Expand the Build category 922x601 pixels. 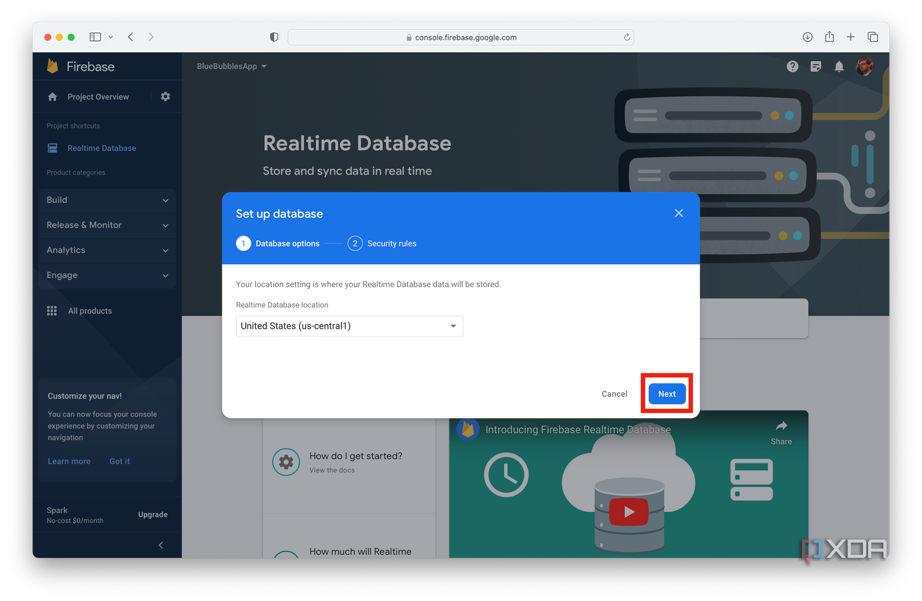tap(107, 200)
